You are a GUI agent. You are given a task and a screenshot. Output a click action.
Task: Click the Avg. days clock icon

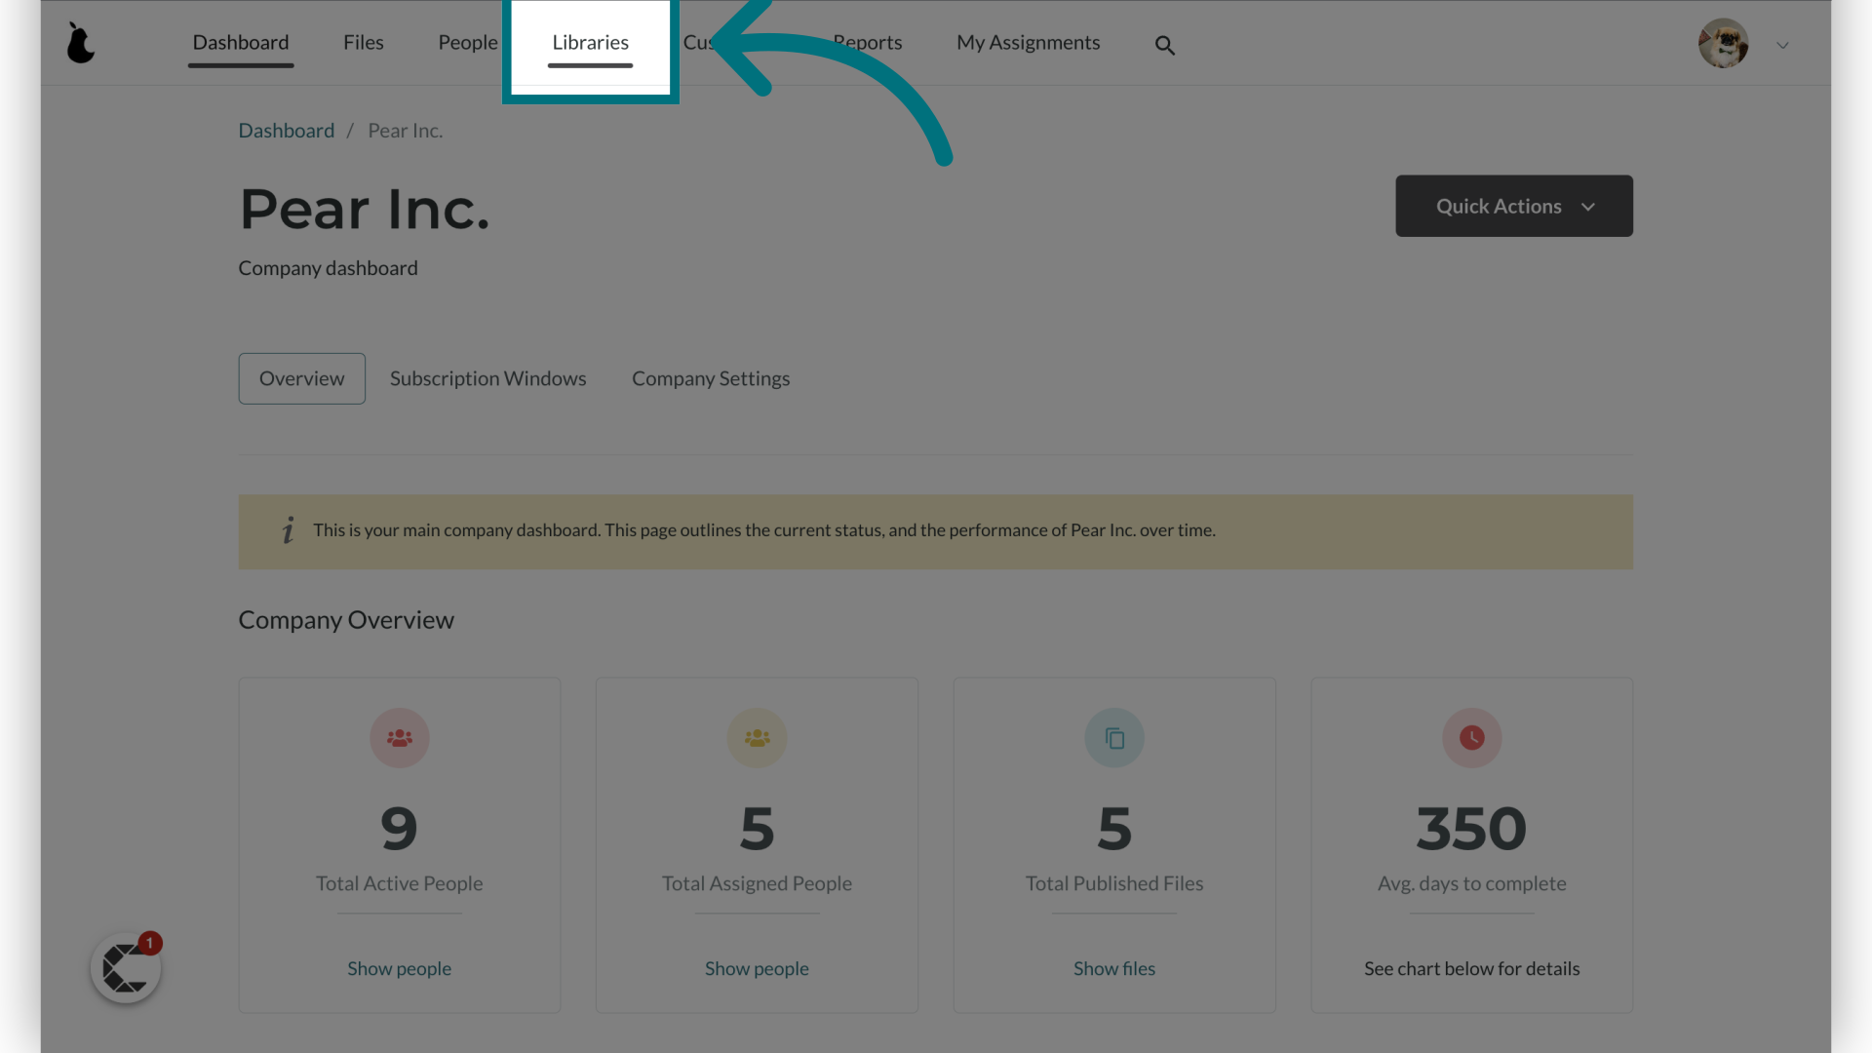[1471, 738]
